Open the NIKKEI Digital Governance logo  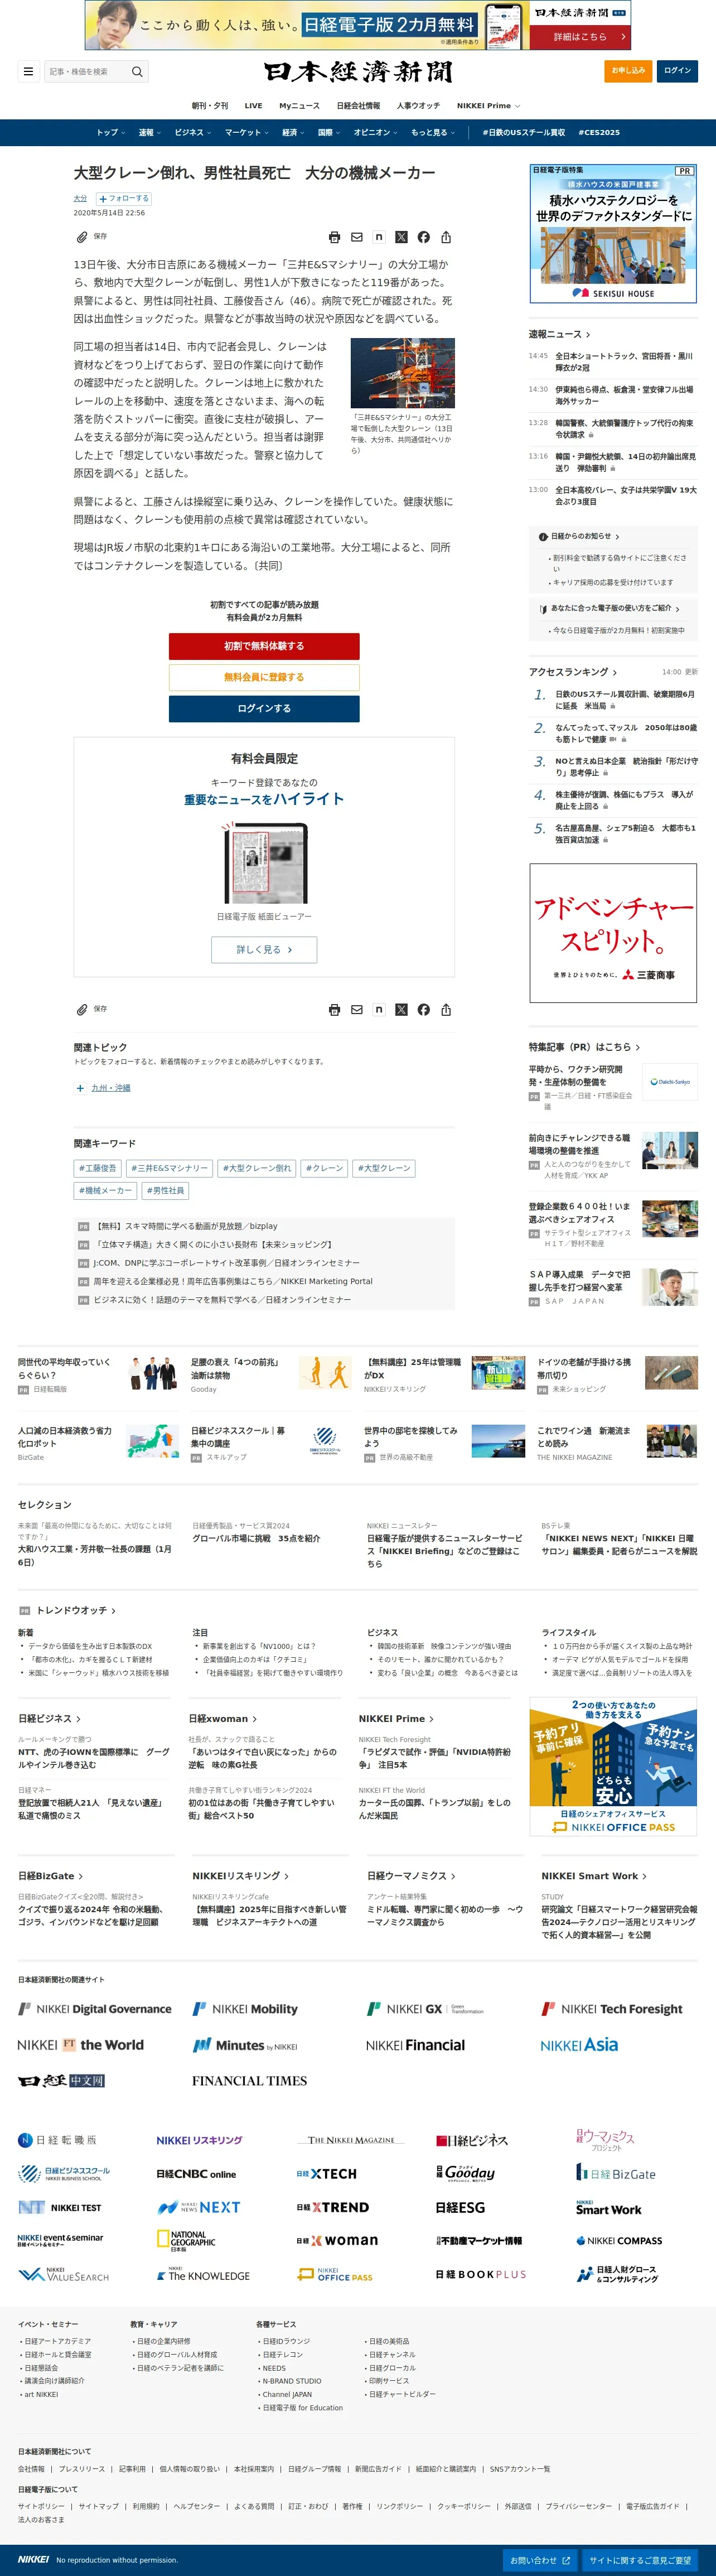point(95,2009)
